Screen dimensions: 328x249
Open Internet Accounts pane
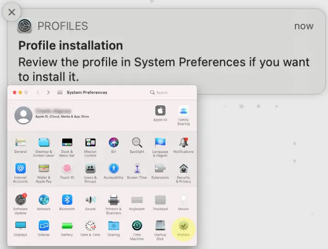pyautogui.click(x=20, y=173)
